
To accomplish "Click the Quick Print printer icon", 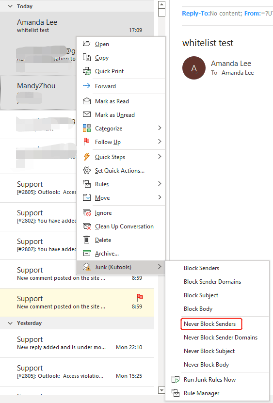I will click(x=87, y=71).
